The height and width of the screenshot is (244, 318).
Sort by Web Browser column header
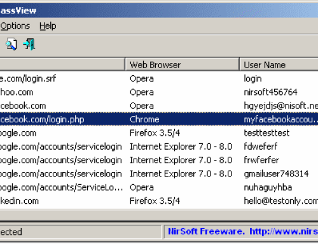pos(182,64)
